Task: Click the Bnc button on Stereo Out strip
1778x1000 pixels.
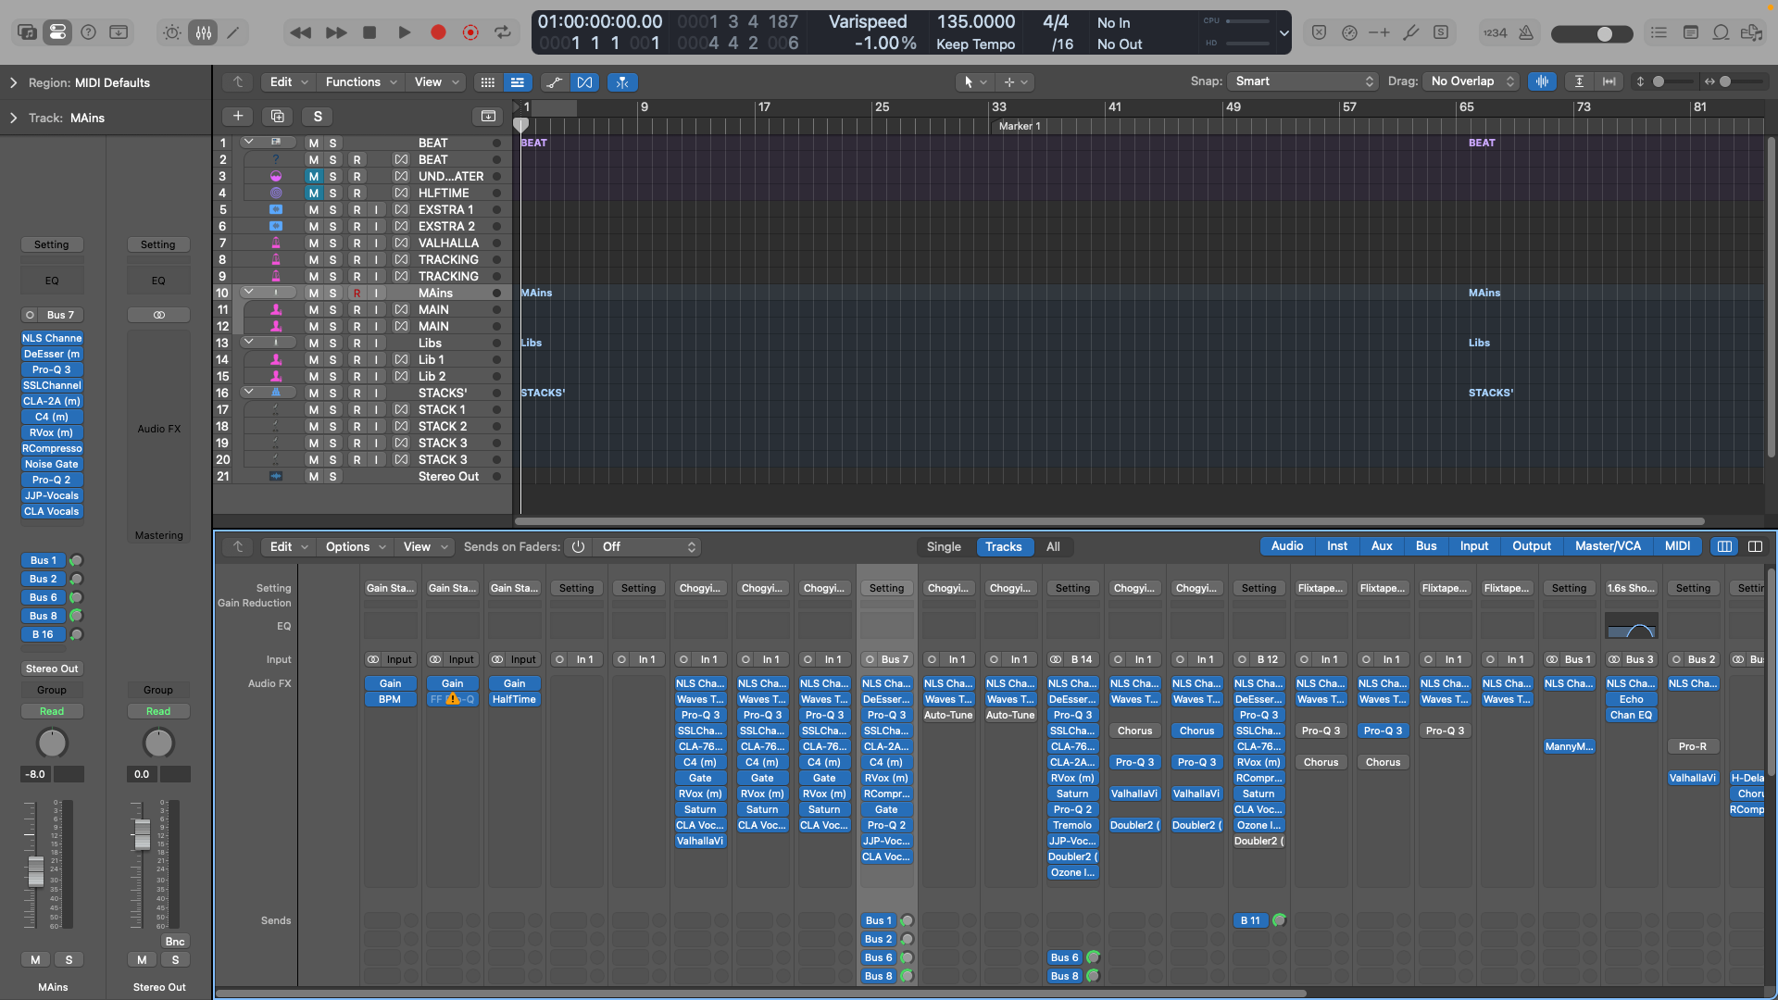Action: point(175,942)
